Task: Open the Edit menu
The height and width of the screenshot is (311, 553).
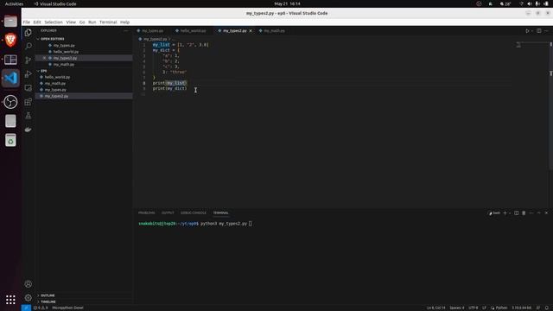Action: pyautogui.click(x=37, y=22)
